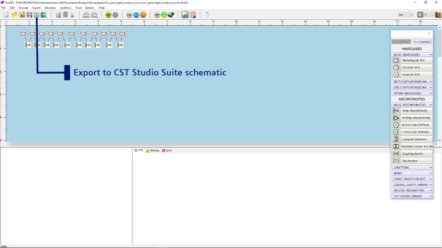Click the greyed Paste icon in toolbar
442x248 pixels.
coord(65,15)
